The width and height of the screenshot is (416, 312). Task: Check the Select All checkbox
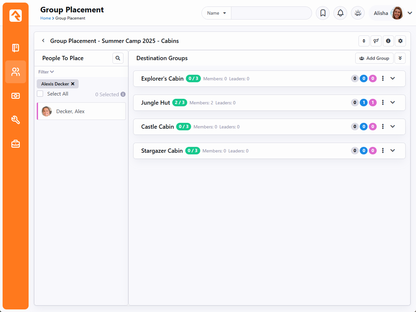[40, 94]
